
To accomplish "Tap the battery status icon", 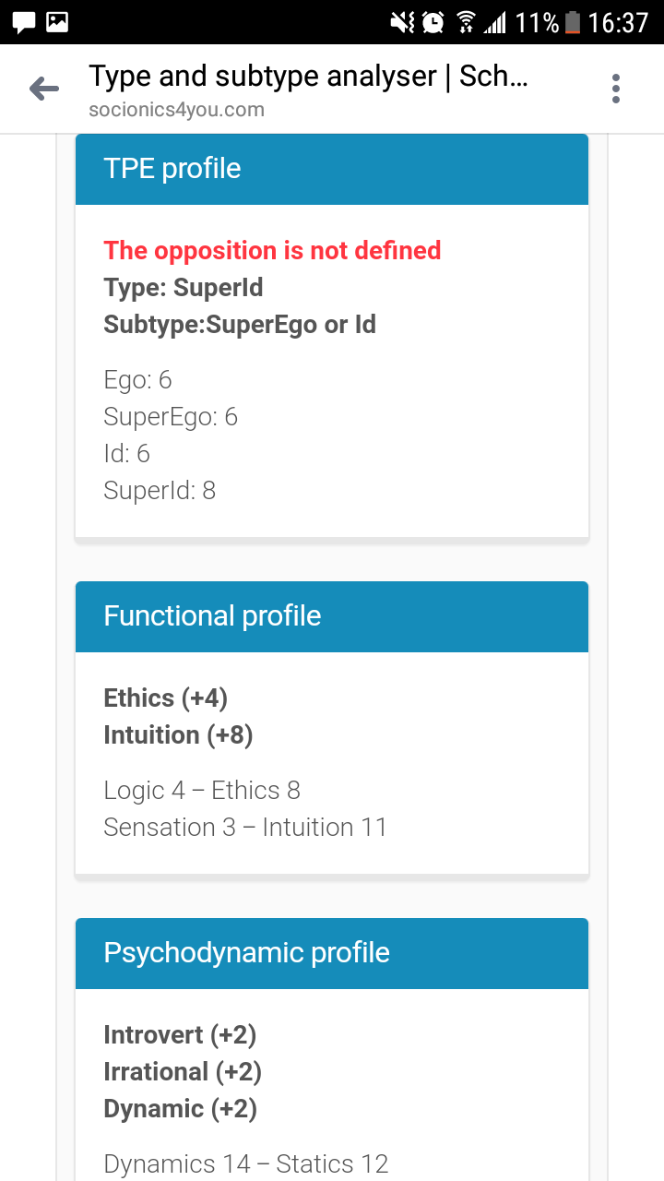I will (x=573, y=22).
